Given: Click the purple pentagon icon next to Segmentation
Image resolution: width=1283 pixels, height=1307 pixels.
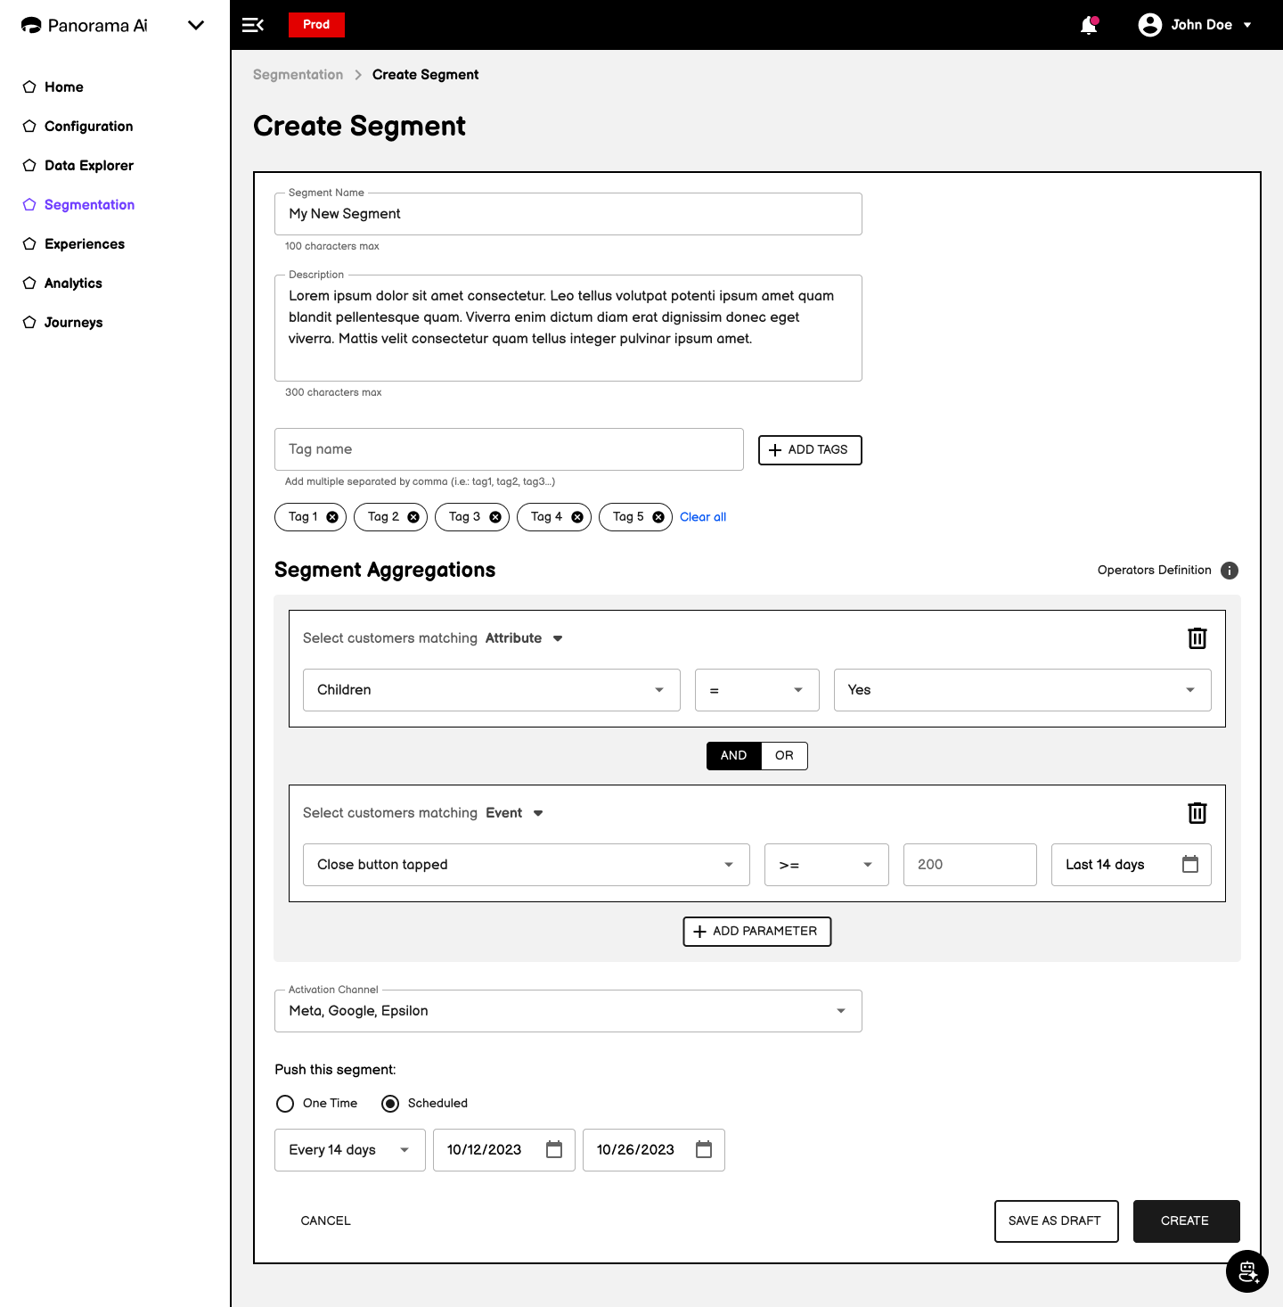Looking at the screenshot, I should (x=29, y=205).
